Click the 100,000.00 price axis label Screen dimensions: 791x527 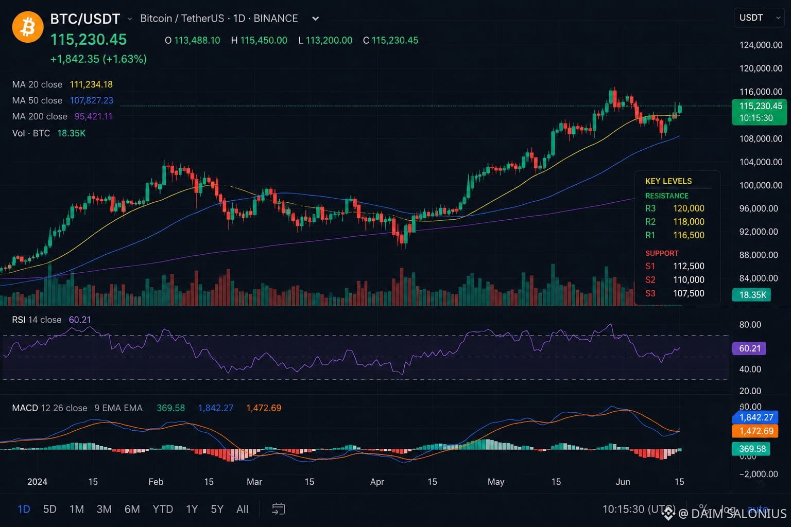point(761,185)
